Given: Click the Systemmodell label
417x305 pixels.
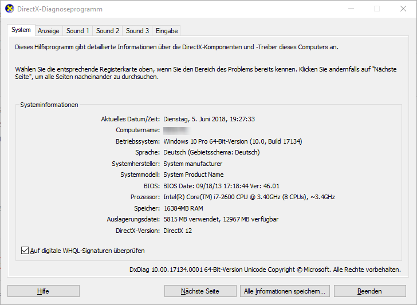Looking at the screenshot, I should tap(140, 175).
